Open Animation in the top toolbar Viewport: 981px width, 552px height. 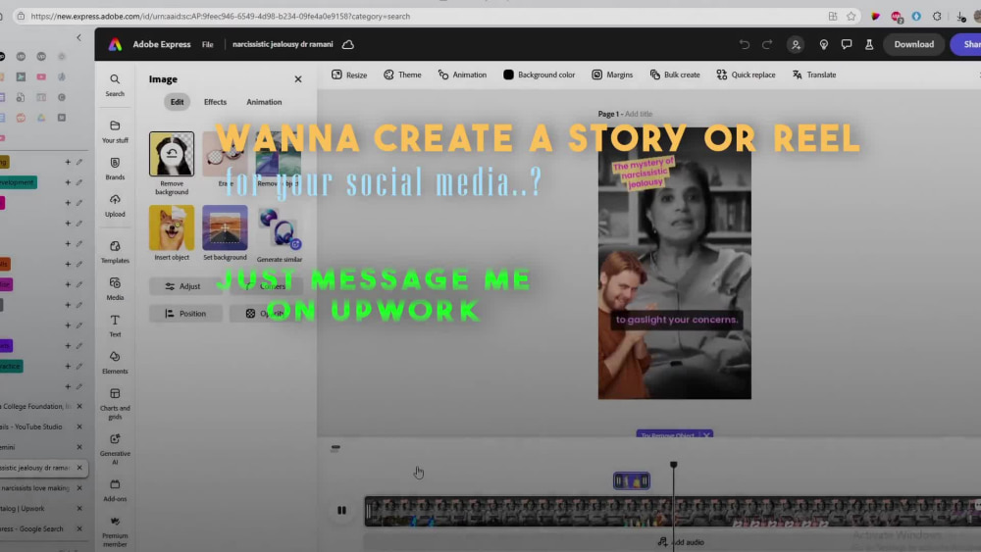coord(462,75)
